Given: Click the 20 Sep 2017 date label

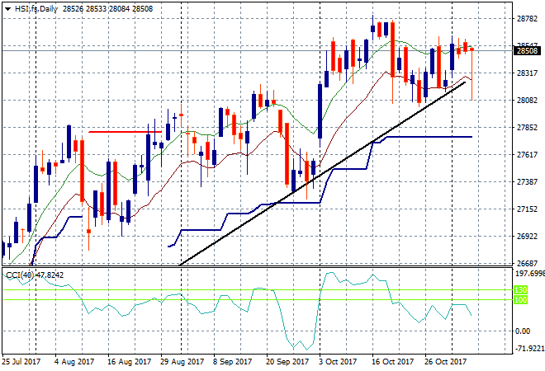Looking at the screenshot, I should coord(287,362).
